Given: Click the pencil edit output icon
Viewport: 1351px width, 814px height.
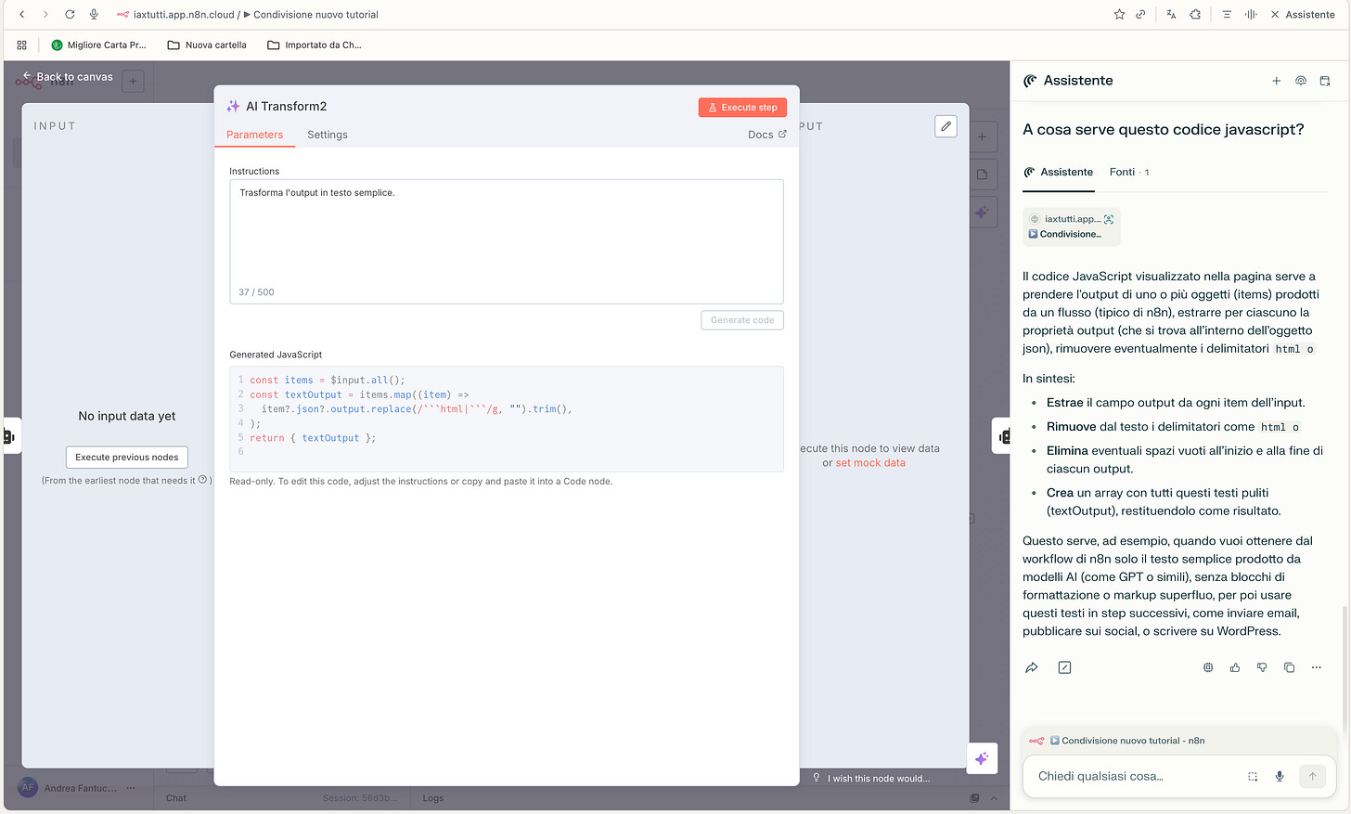Looking at the screenshot, I should pyautogui.click(x=946, y=126).
